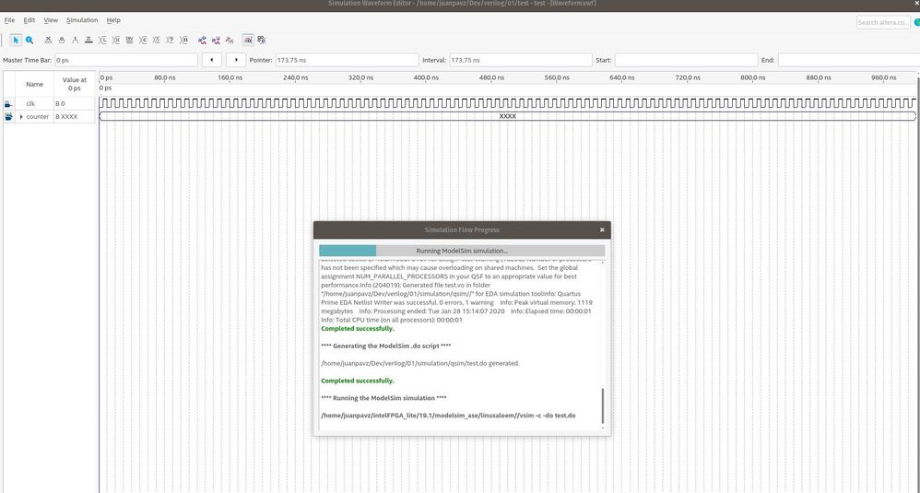Click the 960.0 ns timeline marker

pos(883,77)
